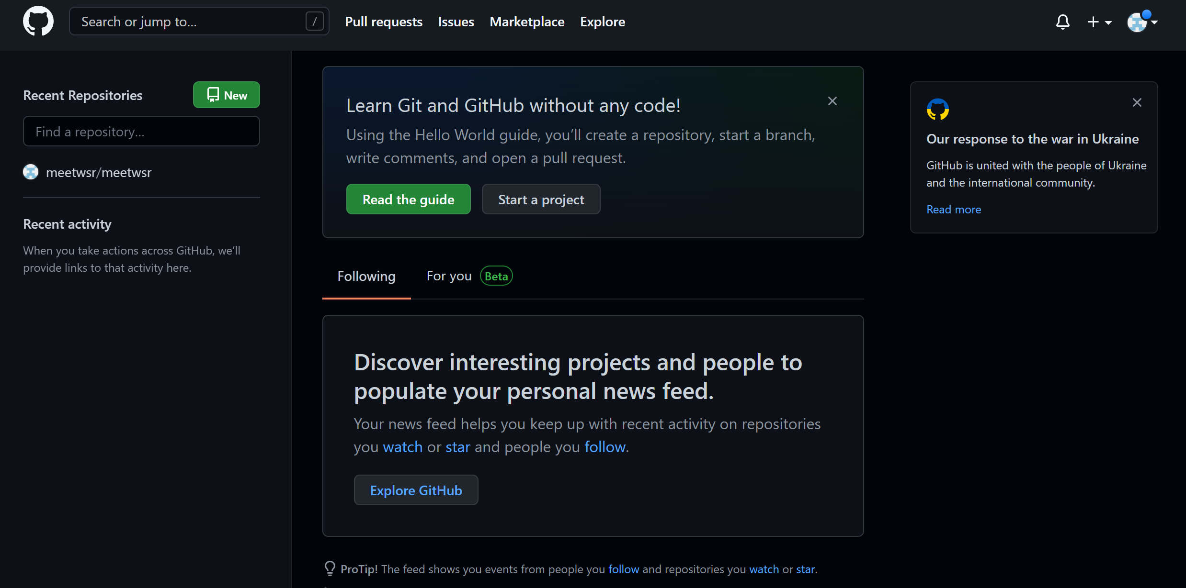Open the Issues page
This screenshot has width=1186, height=588.
[456, 22]
